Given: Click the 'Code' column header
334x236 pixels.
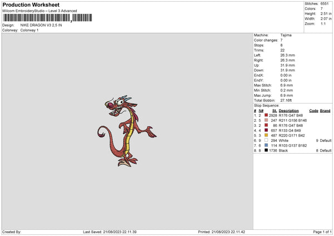Looking at the screenshot, I should pyautogui.click(x=314, y=111).
